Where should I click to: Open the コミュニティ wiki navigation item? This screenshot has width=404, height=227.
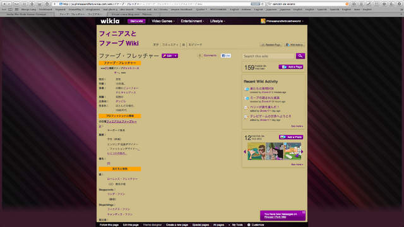tap(170, 45)
